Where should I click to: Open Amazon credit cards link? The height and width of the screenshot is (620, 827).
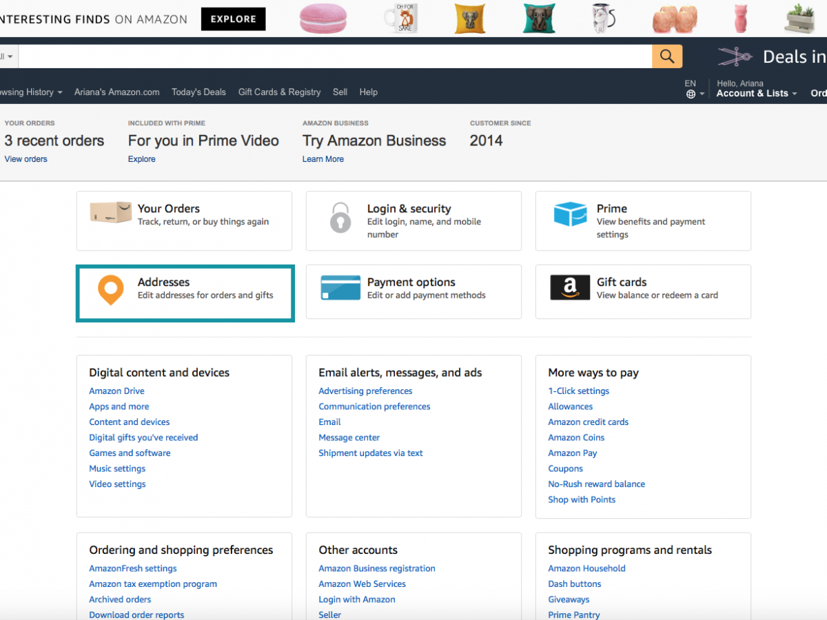coord(589,422)
